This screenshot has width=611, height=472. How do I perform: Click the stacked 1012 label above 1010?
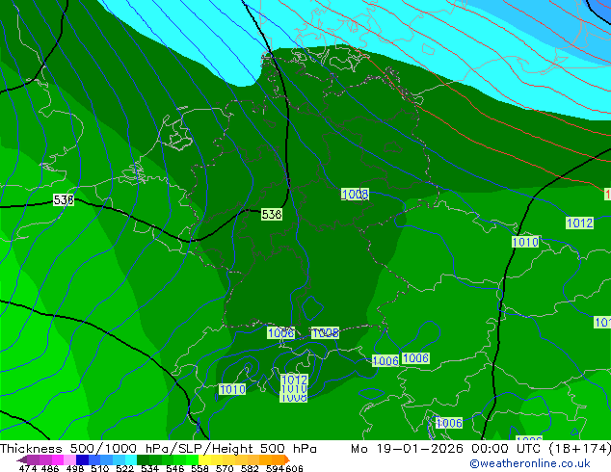[294, 379]
